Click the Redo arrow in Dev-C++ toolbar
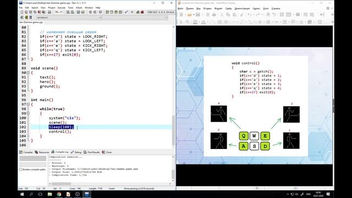The image size is (352, 198). (x=61, y=12)
